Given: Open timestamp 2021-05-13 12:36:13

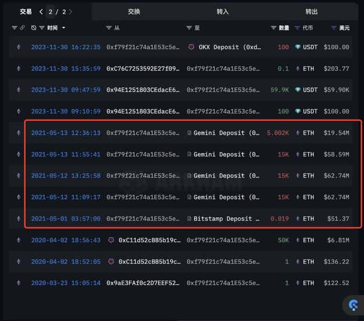Looking at the screenshot, I should point(66,133).
